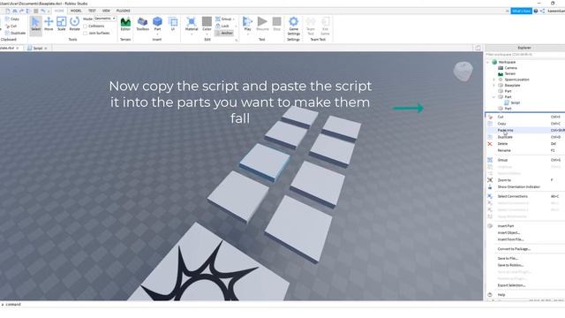Click the share icon near top right
Viewport: 565px width, 318px height.
coord(542,11)
